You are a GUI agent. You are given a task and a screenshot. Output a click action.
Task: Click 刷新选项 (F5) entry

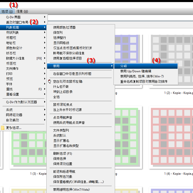coord(81,153)
